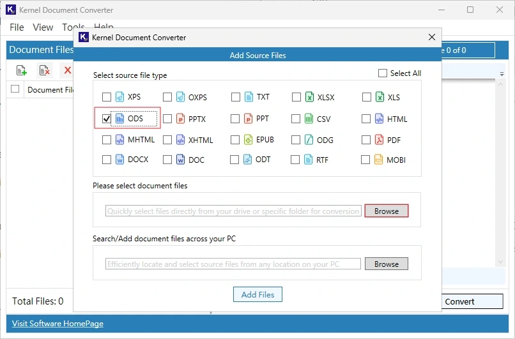Click Browse for selecting document files

pos(386,211)
